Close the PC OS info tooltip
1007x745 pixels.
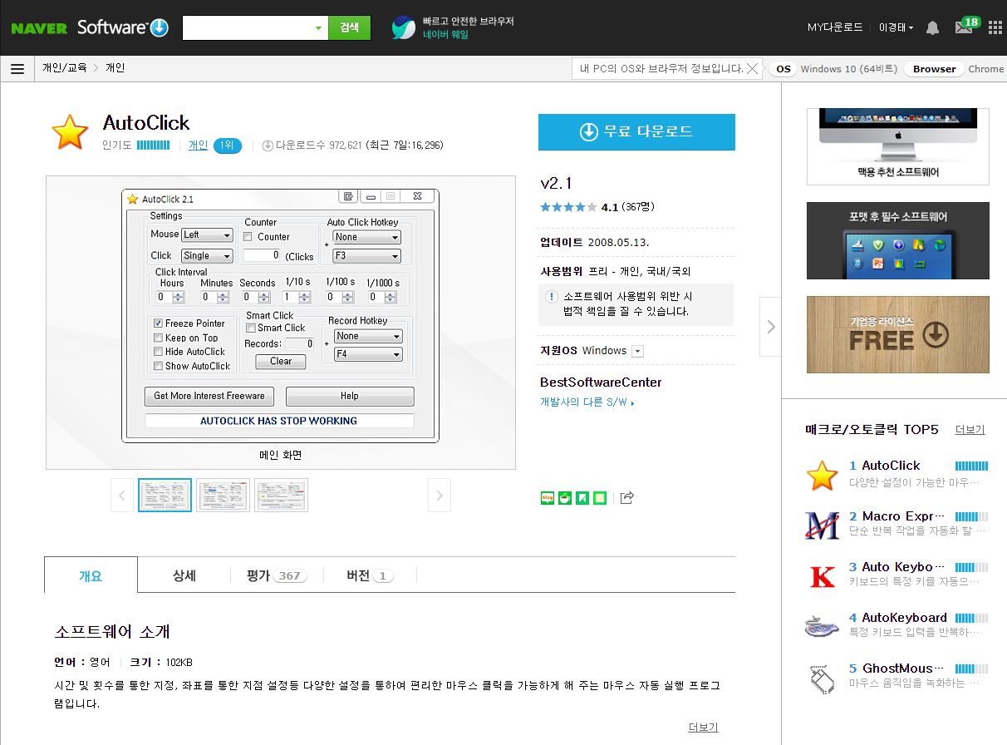753,69
